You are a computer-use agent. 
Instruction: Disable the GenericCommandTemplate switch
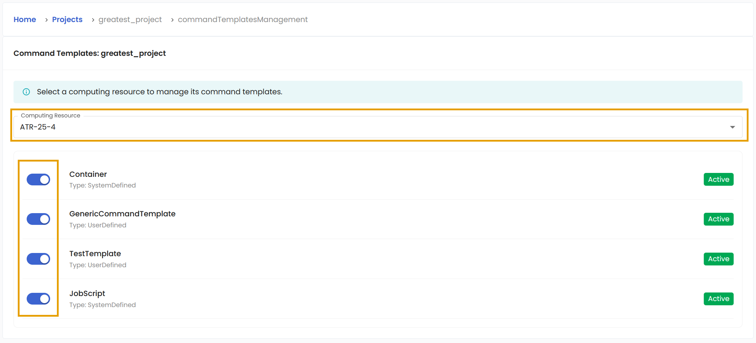tap(38, 219)
